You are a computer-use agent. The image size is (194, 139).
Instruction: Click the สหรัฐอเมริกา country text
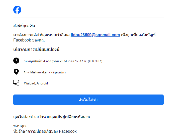[57, 72]
